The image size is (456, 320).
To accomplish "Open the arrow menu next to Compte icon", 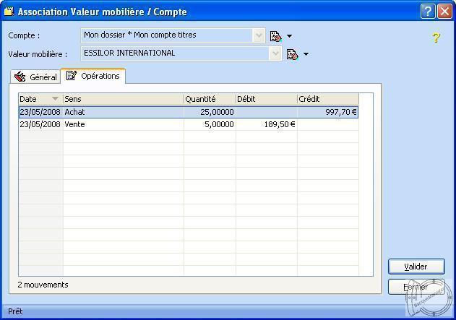I will pos(289,35).
